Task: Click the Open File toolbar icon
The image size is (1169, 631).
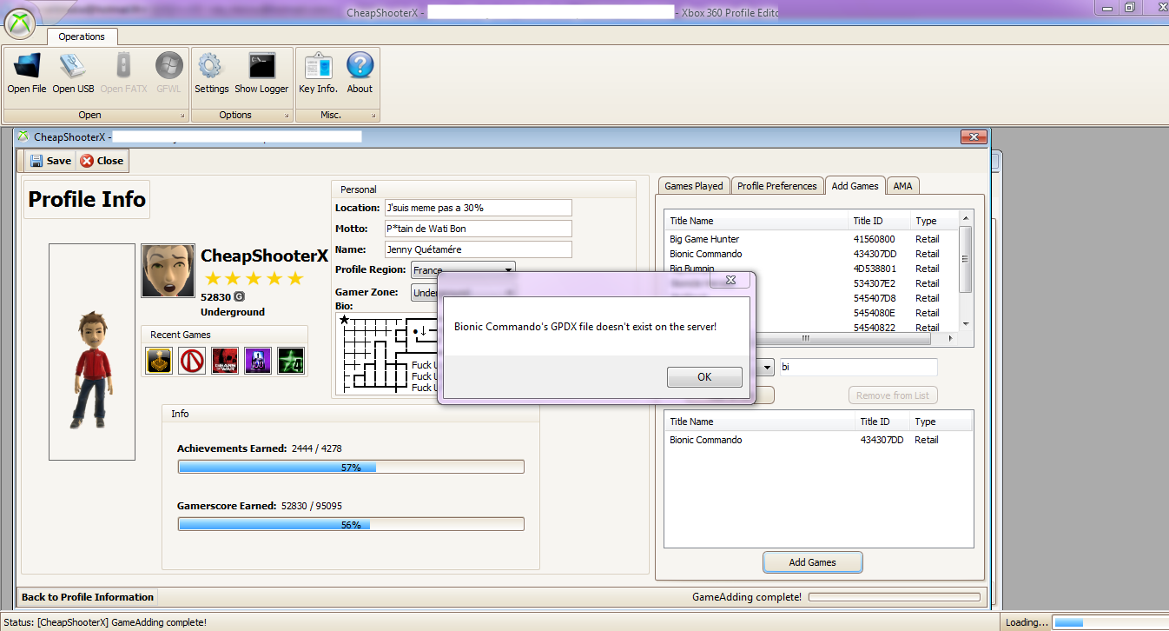Action: point(27,67)
